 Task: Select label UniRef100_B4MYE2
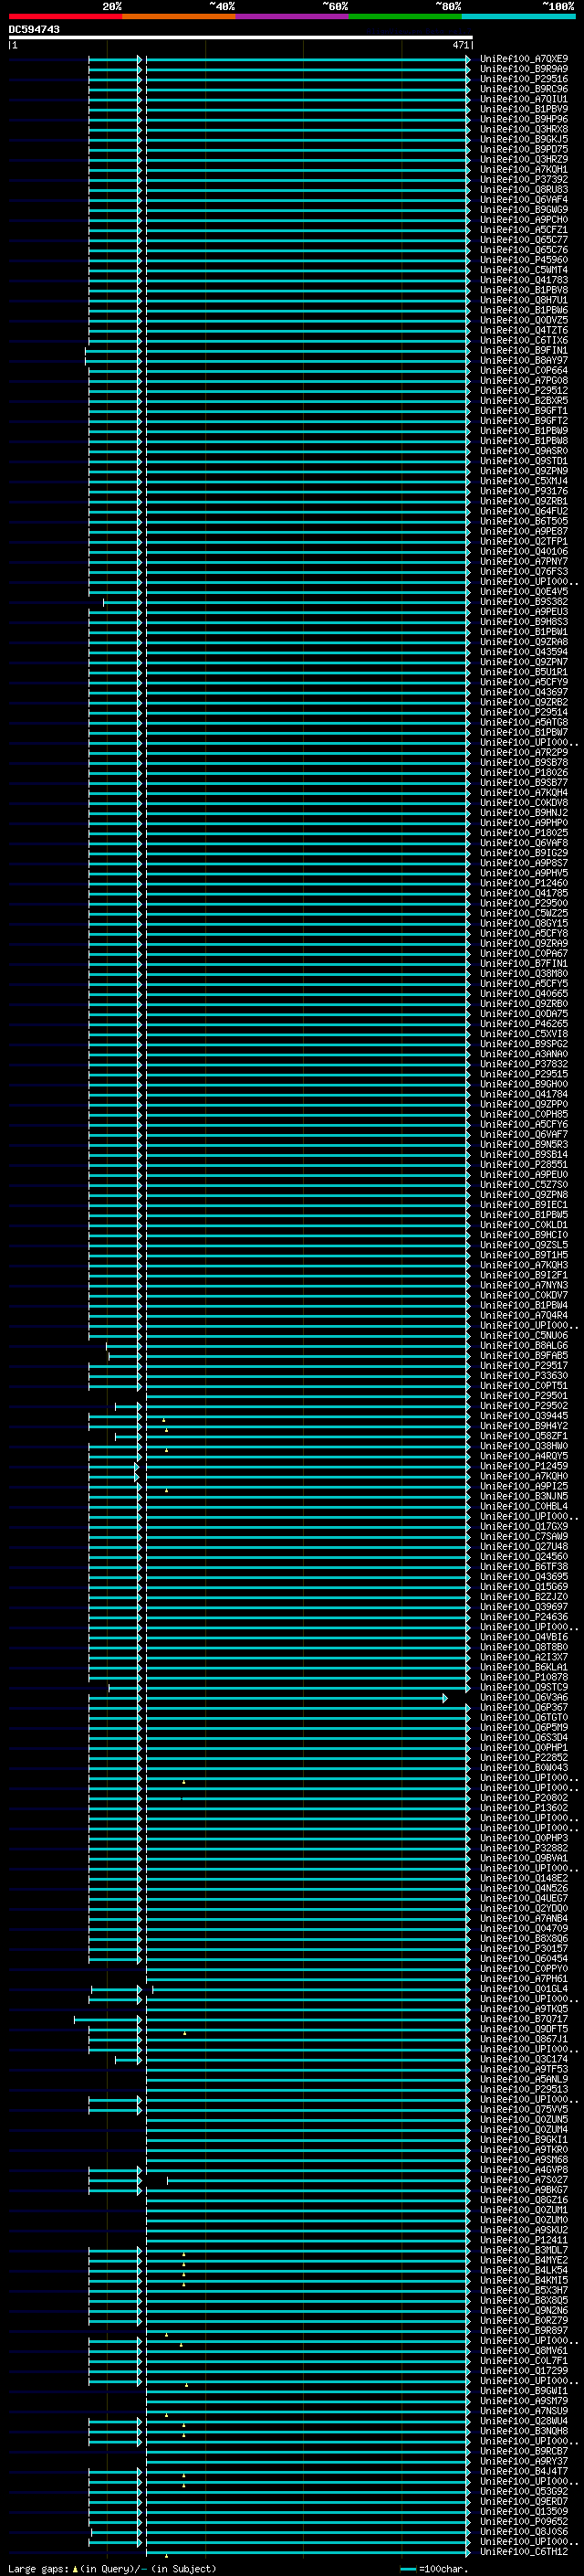pyautogui.click(x=524, y=2261)
